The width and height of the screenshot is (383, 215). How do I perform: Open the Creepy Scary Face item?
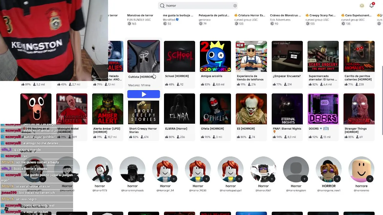(x=321, y=15)
